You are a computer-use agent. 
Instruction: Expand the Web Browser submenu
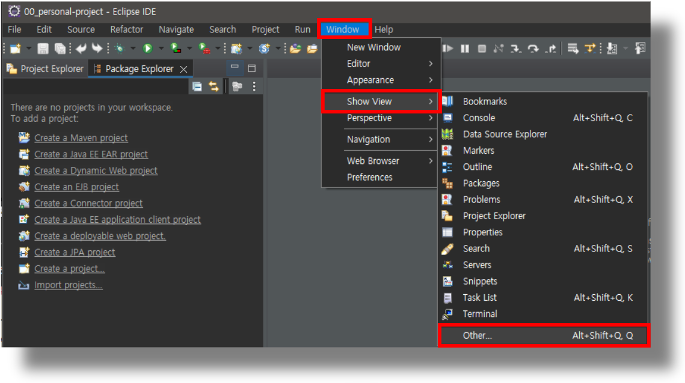[x=380, y=161]
